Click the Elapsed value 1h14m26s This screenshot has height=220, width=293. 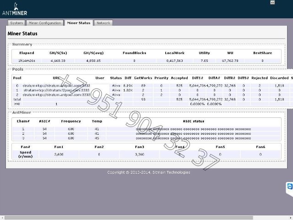pyautogui.click(x=27, y=60)
